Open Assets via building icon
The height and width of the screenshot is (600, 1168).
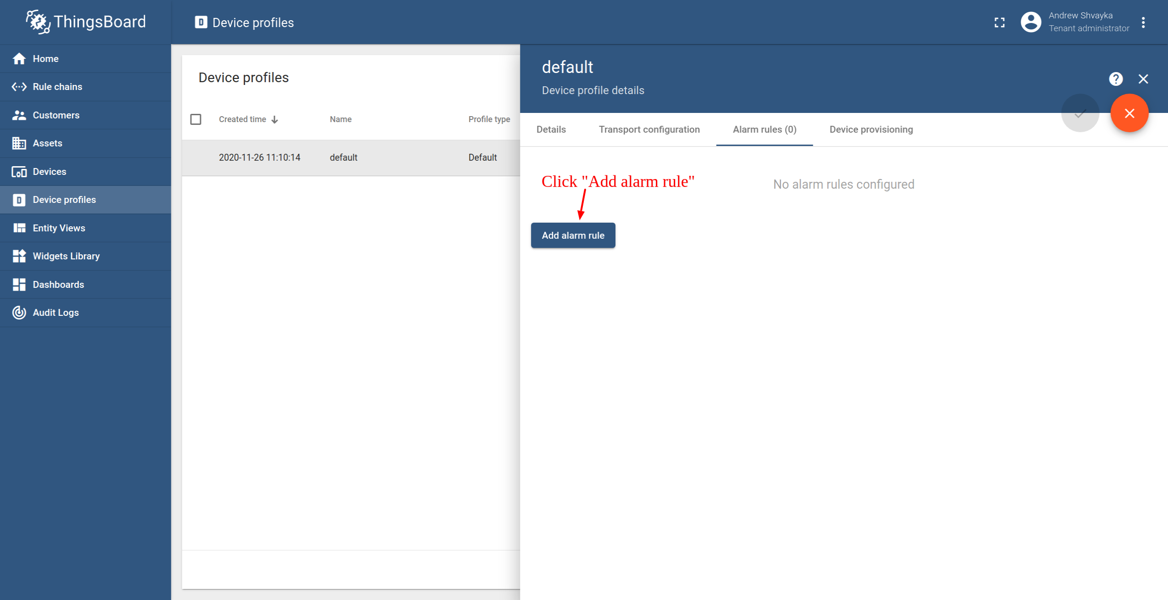tap(19, 143)
